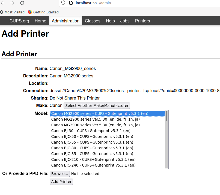Click the No file selected label
This screenshot has width=220, height=195.
tap(86, 174)
